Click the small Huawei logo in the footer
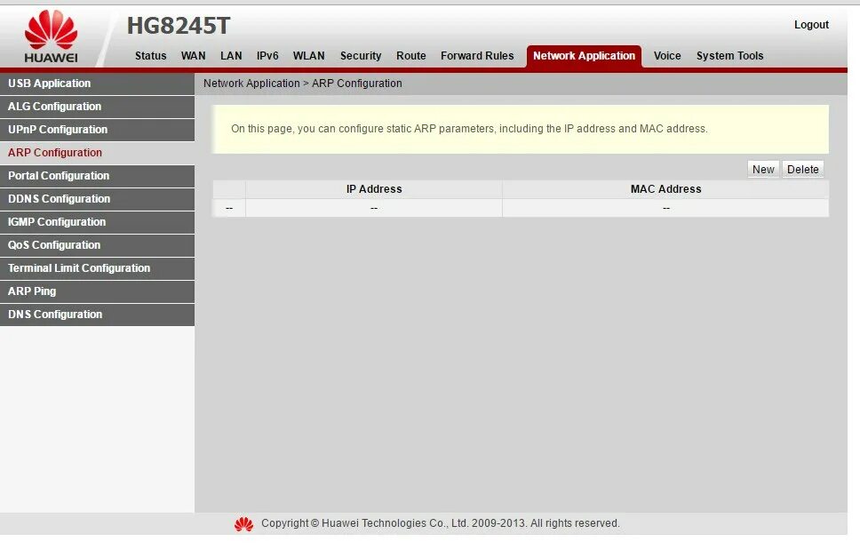 coord(243,524)
